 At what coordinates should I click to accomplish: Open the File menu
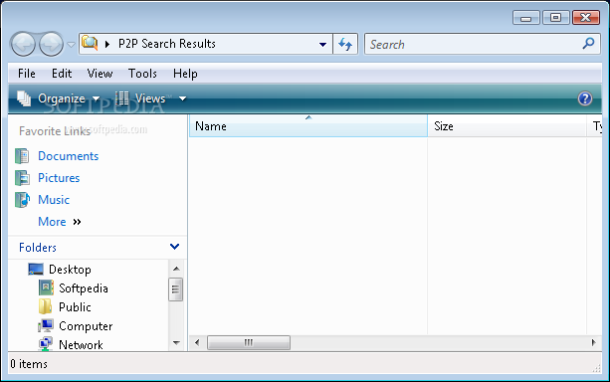[x=27, y=74]
